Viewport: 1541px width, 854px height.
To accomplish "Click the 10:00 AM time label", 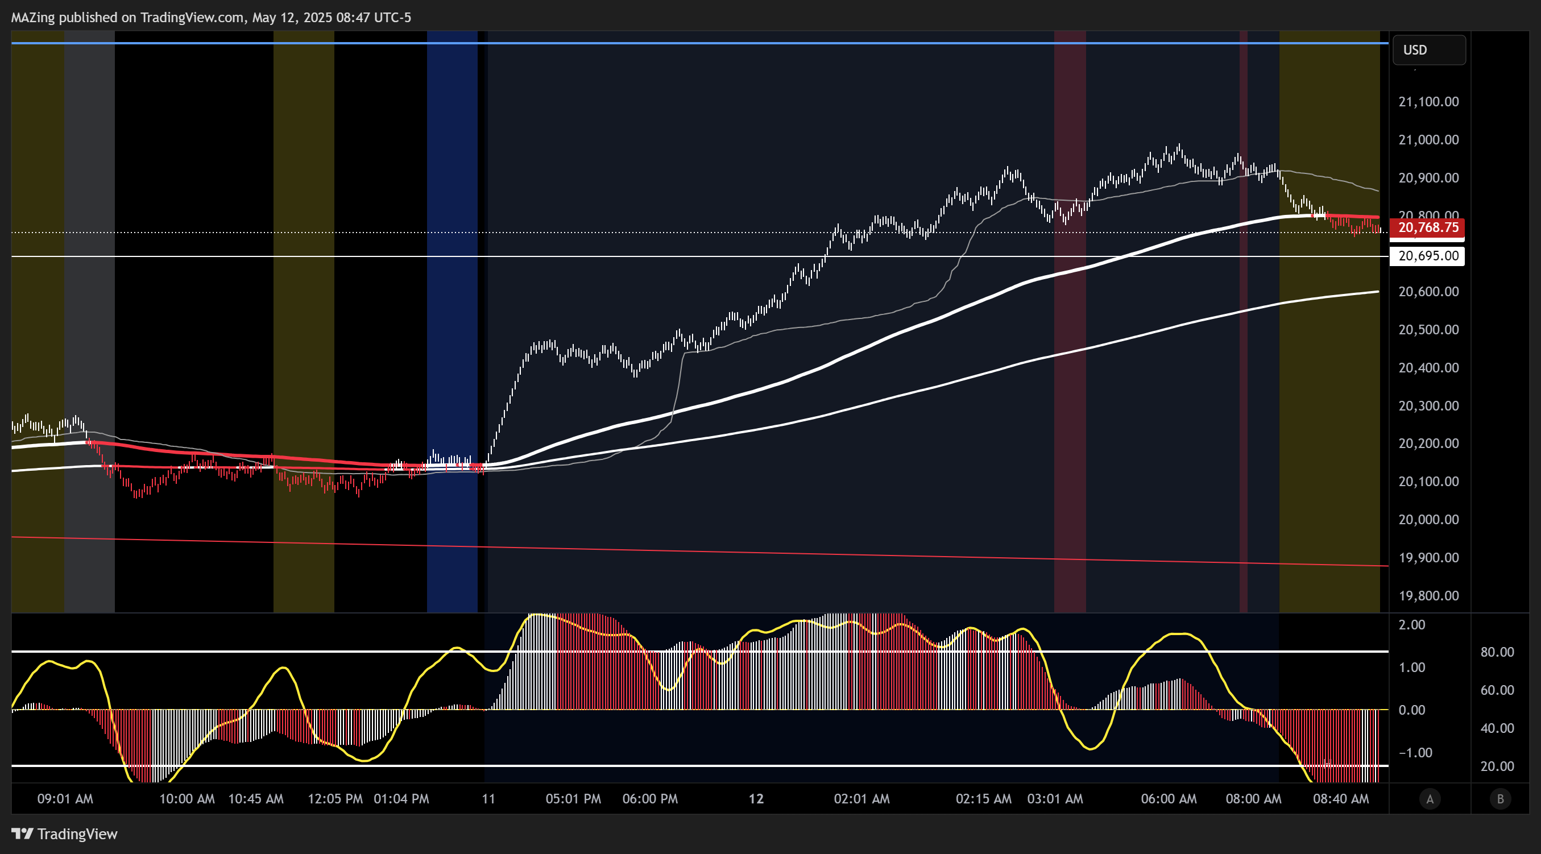I will point(187,799).
